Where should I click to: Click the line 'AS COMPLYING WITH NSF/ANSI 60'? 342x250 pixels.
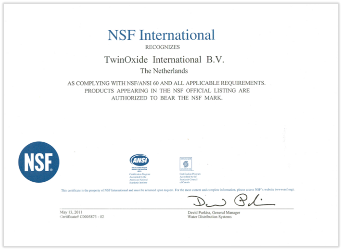pos(166,83)
